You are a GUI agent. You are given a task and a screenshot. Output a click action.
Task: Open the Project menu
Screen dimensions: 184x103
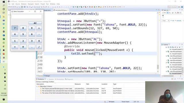tap(43, 4)
